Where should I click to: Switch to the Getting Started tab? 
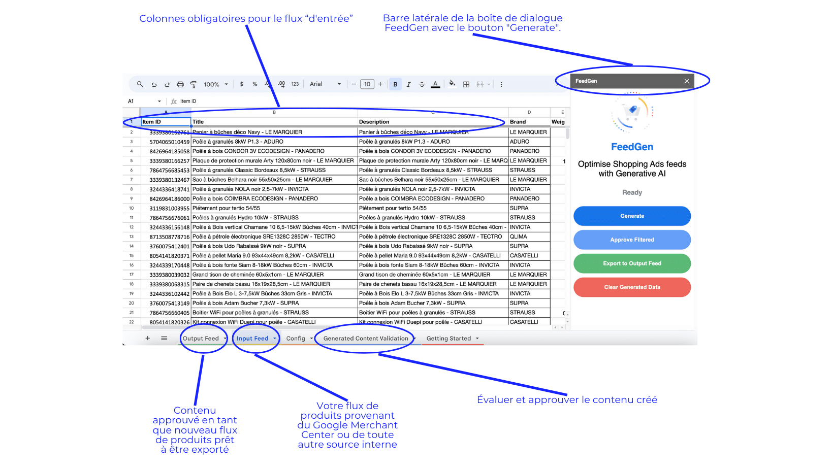pos(448,339)
